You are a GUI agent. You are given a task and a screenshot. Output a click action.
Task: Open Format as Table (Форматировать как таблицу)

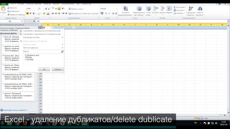pos(139,11)
